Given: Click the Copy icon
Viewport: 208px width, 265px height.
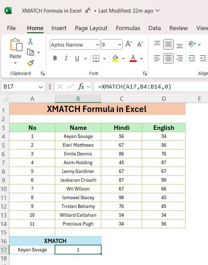Looking at the screenshot, I should click(x=31, y=52).
